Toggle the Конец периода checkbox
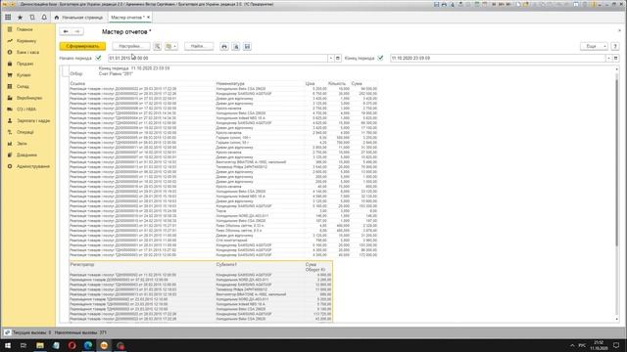 (380, 58)
